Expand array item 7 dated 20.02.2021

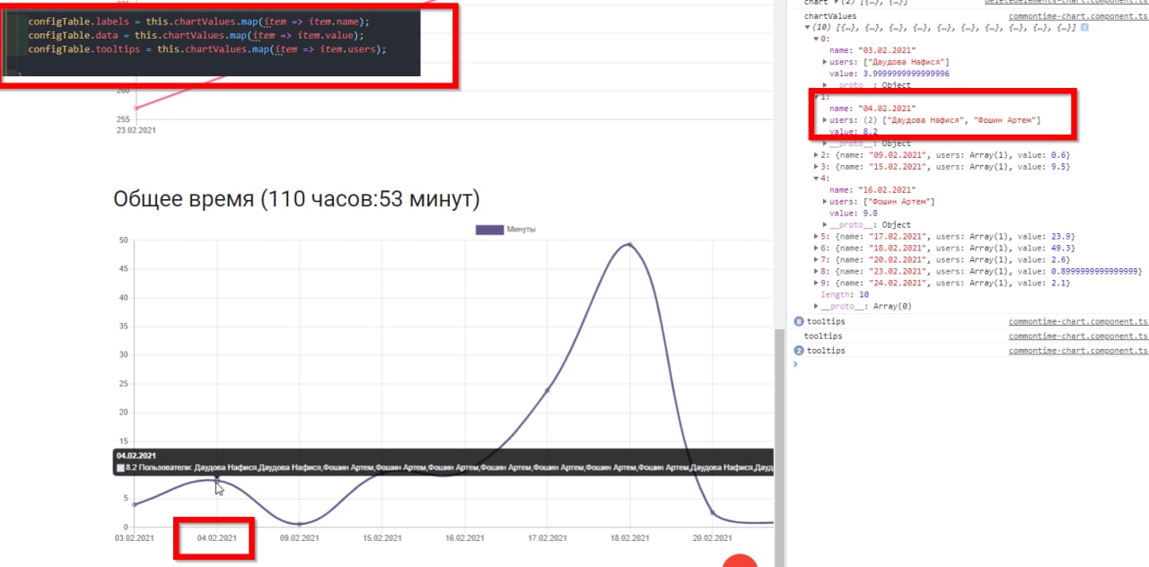[816, 260]
